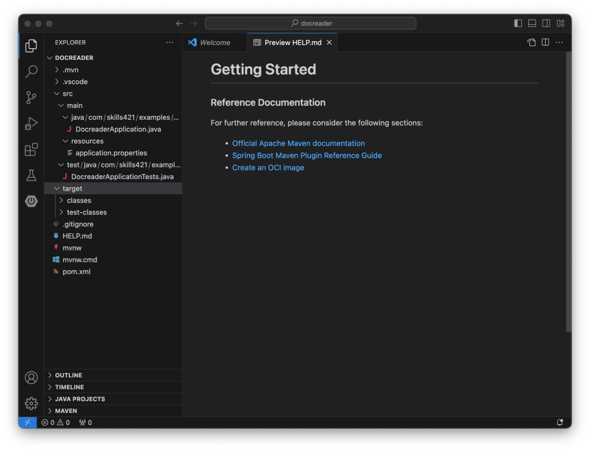Toggle the bottom panel layout button
590x451 pixels.
click(532, 24)
